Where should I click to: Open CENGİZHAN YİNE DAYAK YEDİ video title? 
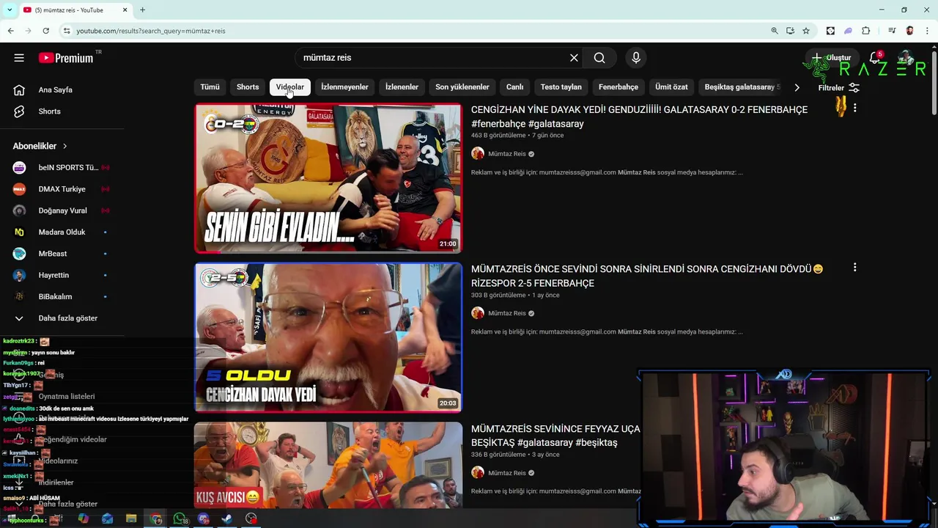point(639,117)
